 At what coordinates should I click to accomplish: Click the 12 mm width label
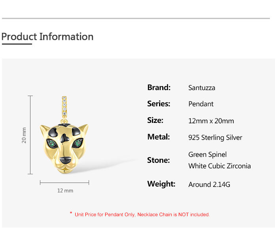[65, 190]
